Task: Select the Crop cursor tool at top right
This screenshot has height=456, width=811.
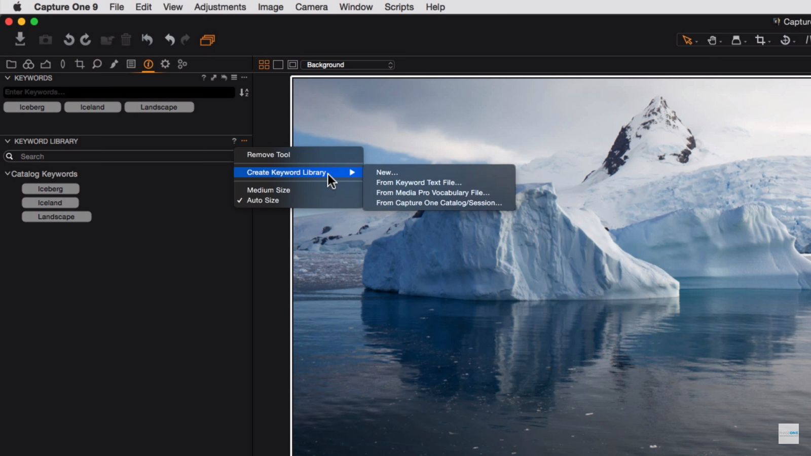Action: pyautogui.click(x=760, y=40)
